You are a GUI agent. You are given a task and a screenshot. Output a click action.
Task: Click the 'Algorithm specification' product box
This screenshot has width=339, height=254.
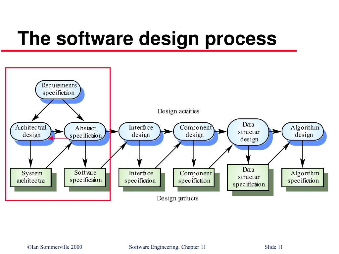coord(303,177)
